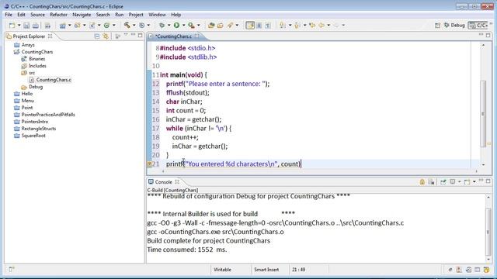Toggle Show Whitespace Characters button
Screen dimensions: 497x279
(x=268, y=26)
